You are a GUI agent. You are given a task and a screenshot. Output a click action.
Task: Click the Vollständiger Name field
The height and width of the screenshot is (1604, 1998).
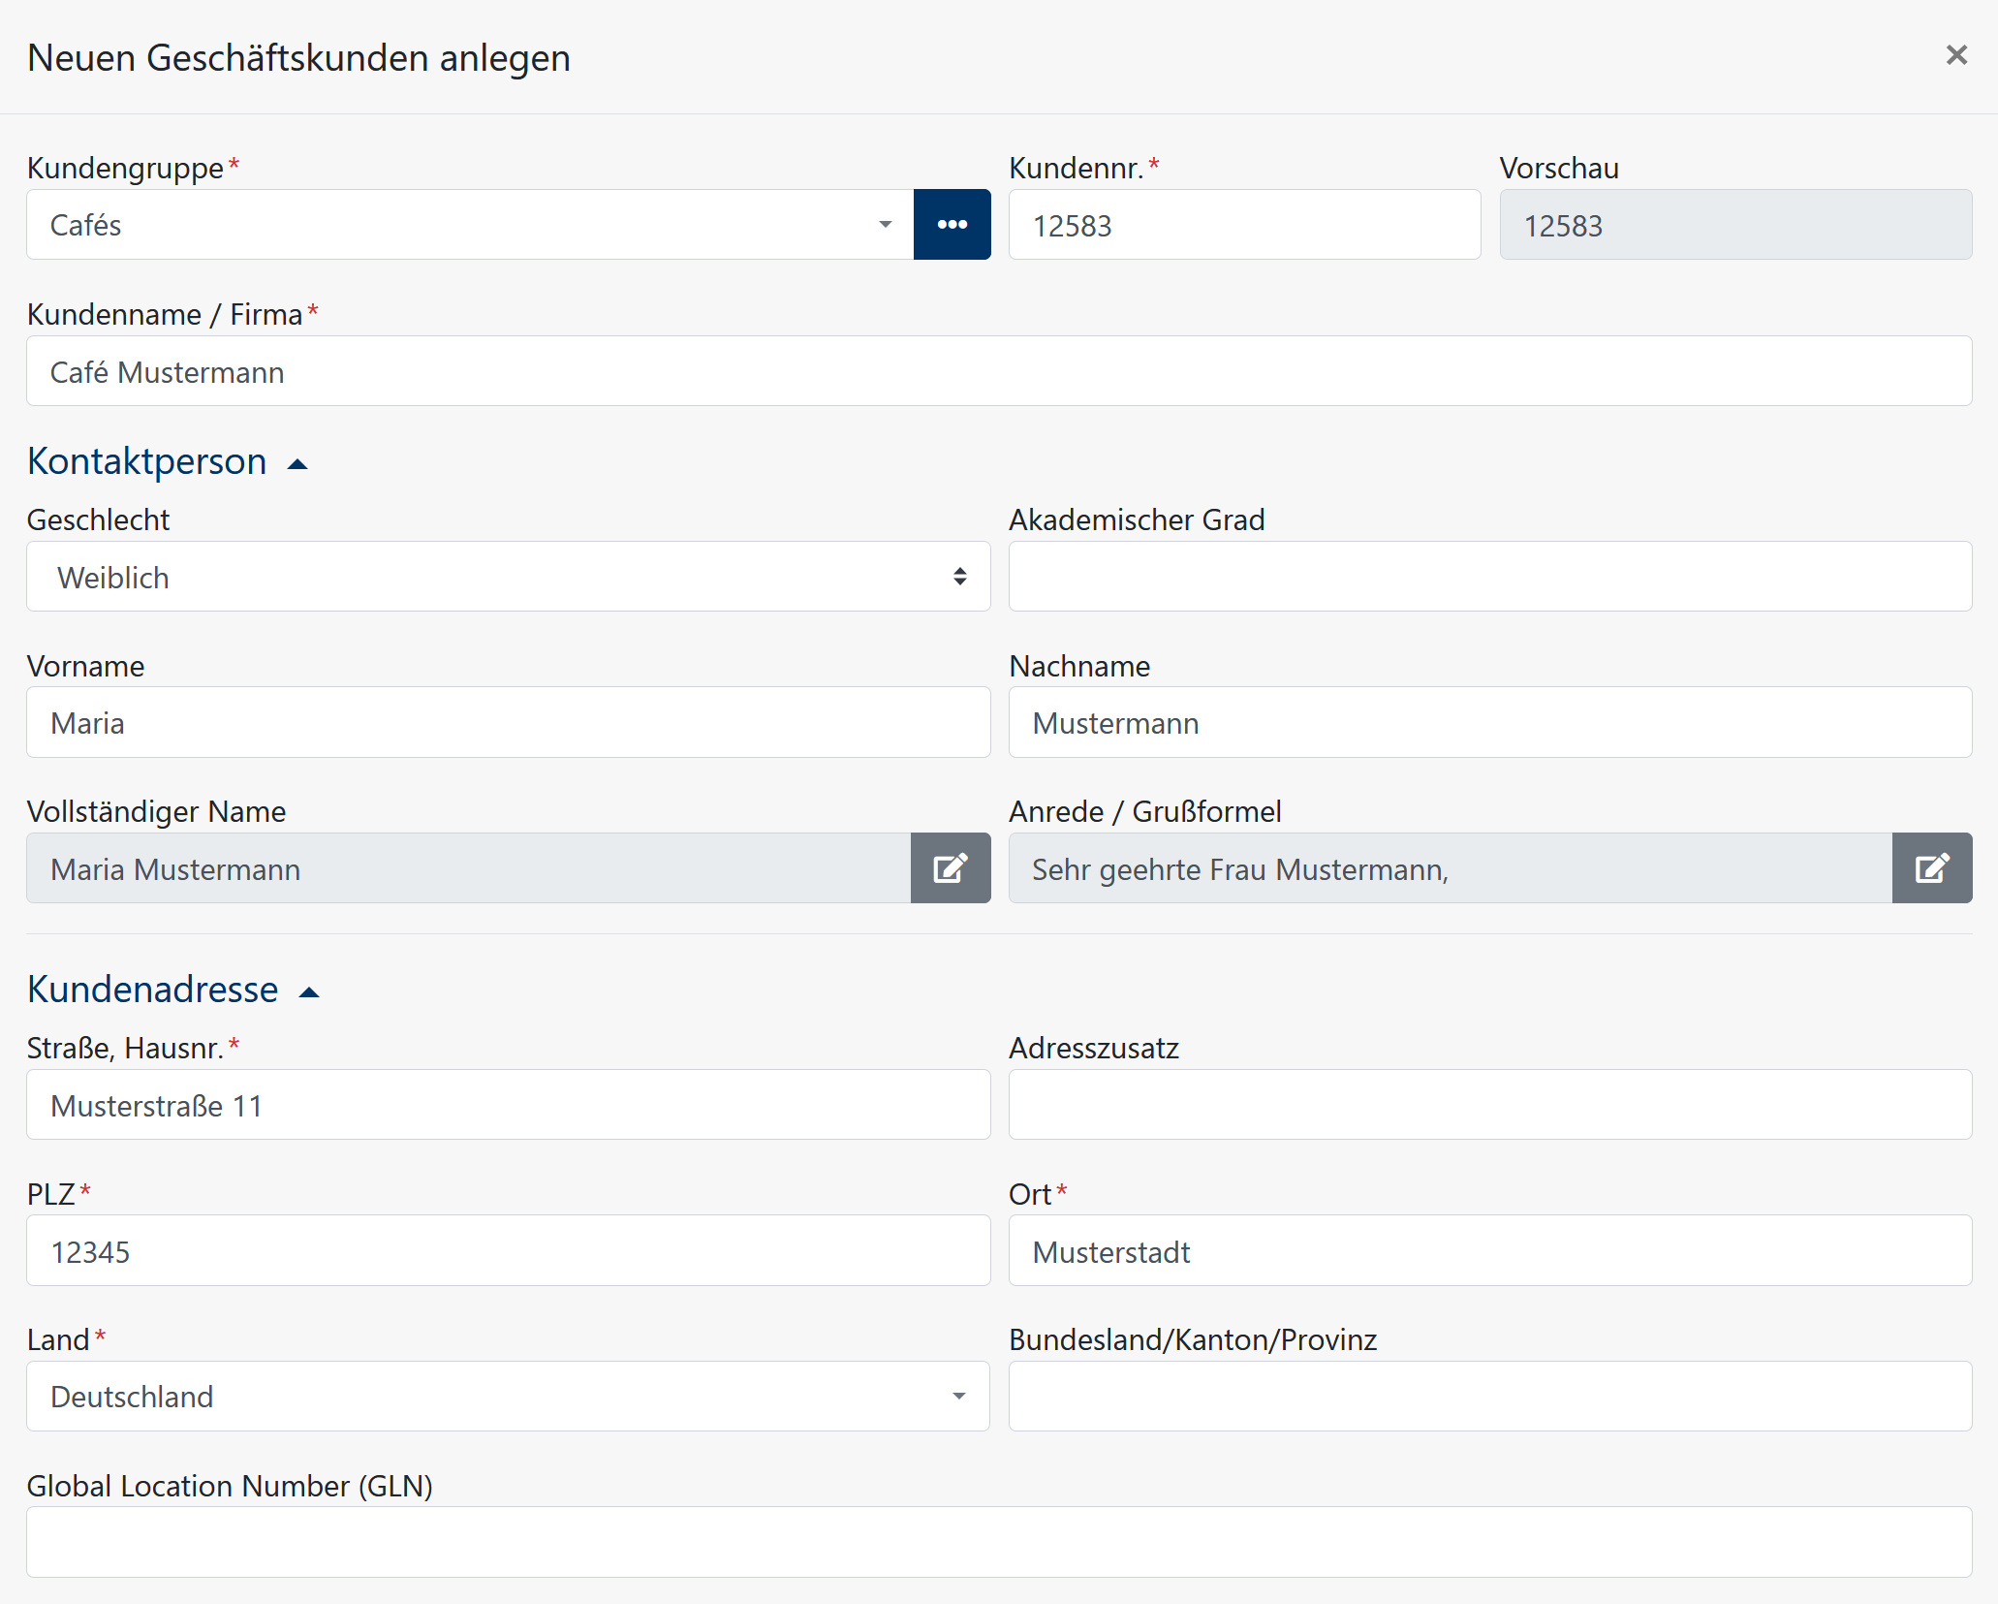(469, 868)
